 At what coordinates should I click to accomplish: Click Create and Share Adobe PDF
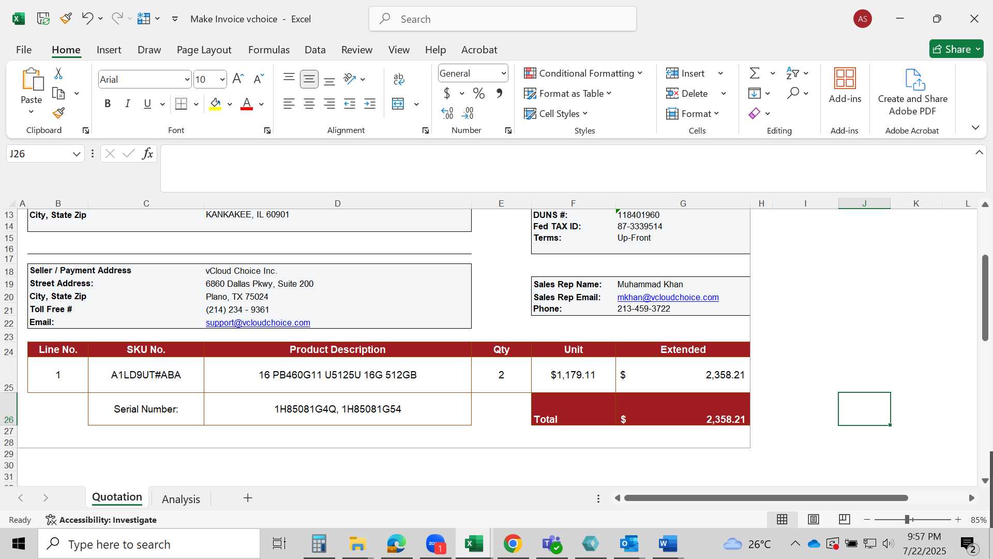pos(913,92)
